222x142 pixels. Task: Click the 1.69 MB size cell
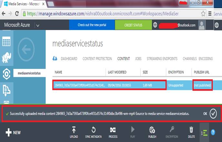[147, 85]
